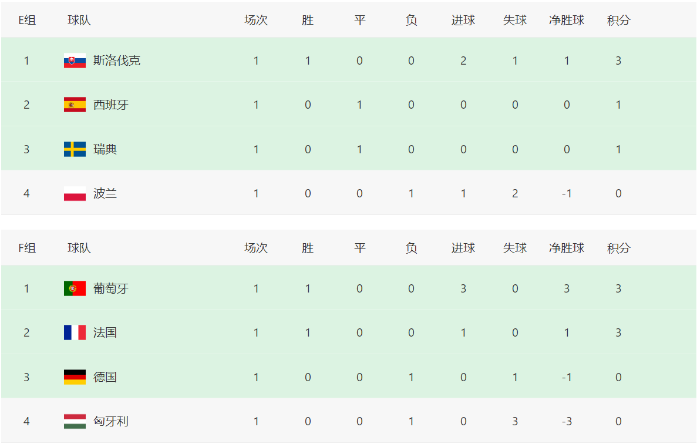Image resolution: width=697 pixels, height=447 pixels.
Task: Click the E组 group header label
Action: point(27,20)
